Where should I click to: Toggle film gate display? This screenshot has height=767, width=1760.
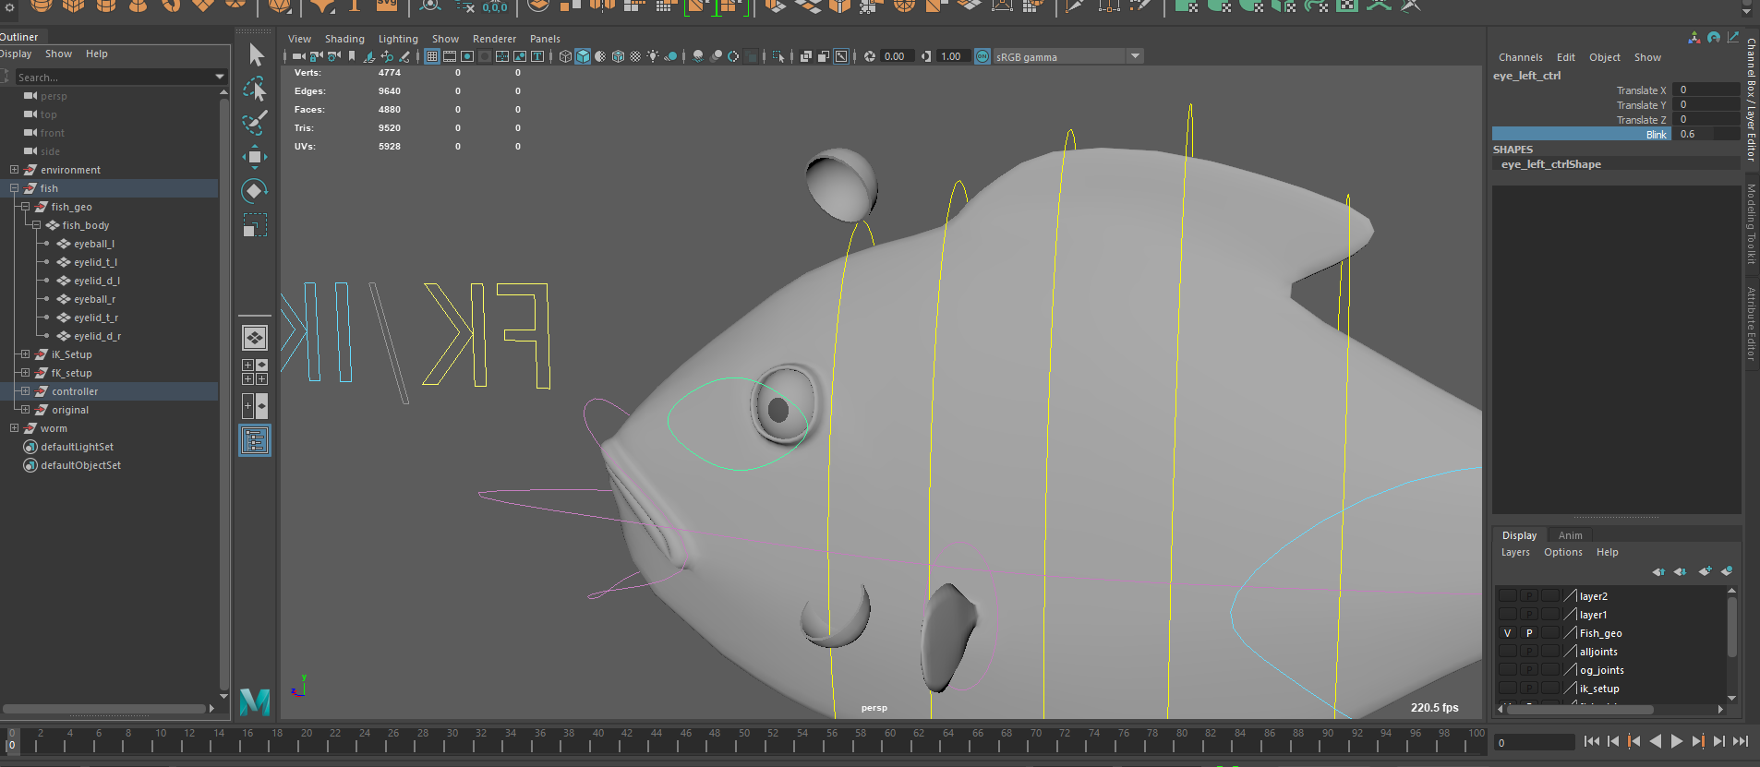pyautogui.click(x=450, y=56)
